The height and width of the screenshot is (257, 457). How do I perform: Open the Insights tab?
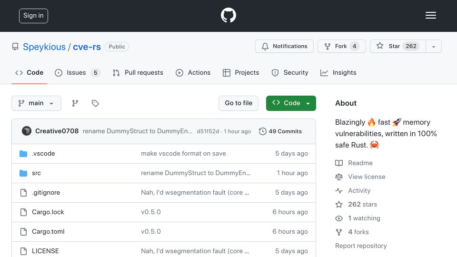(338, 72)
